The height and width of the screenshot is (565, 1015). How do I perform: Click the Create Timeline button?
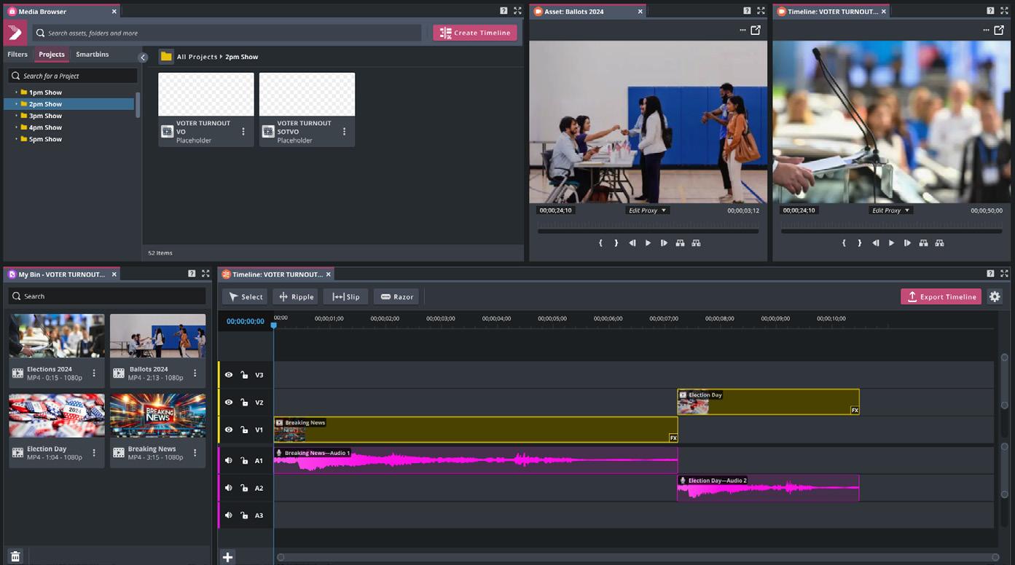point(475,33)
